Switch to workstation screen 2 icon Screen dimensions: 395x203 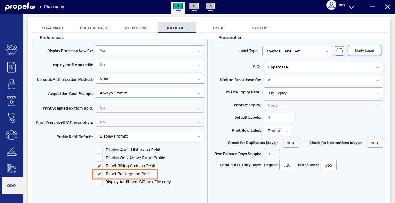[x=194, y=6]
